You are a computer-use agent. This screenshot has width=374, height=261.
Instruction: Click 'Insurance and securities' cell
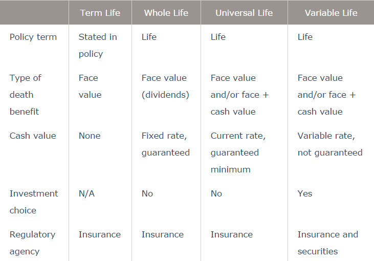coord(328,243)
